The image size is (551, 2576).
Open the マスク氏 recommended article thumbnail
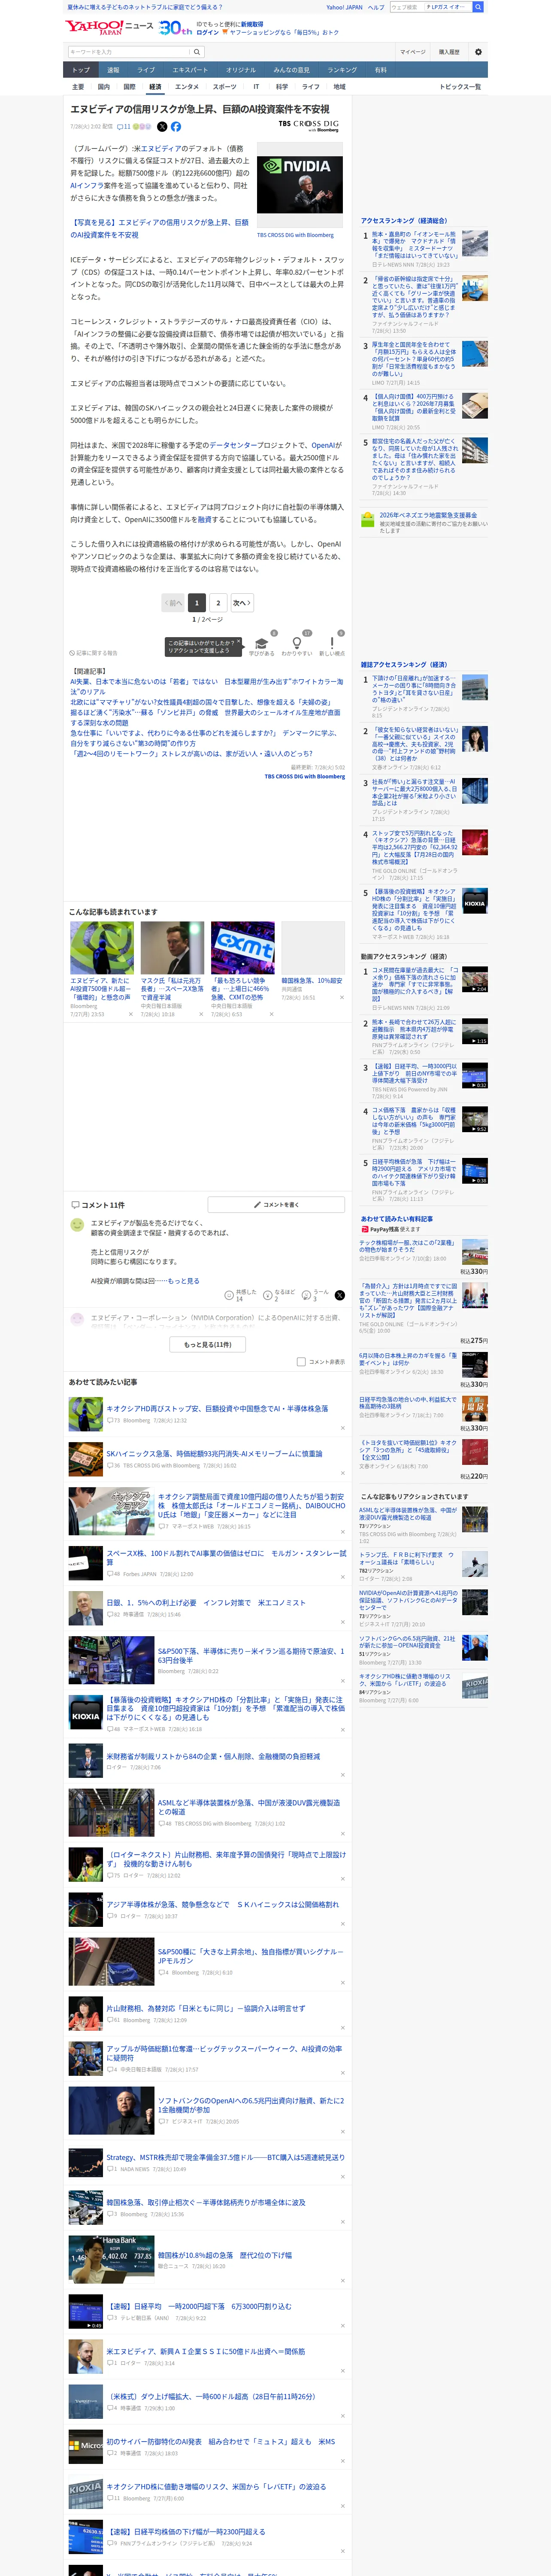[172, 948]
